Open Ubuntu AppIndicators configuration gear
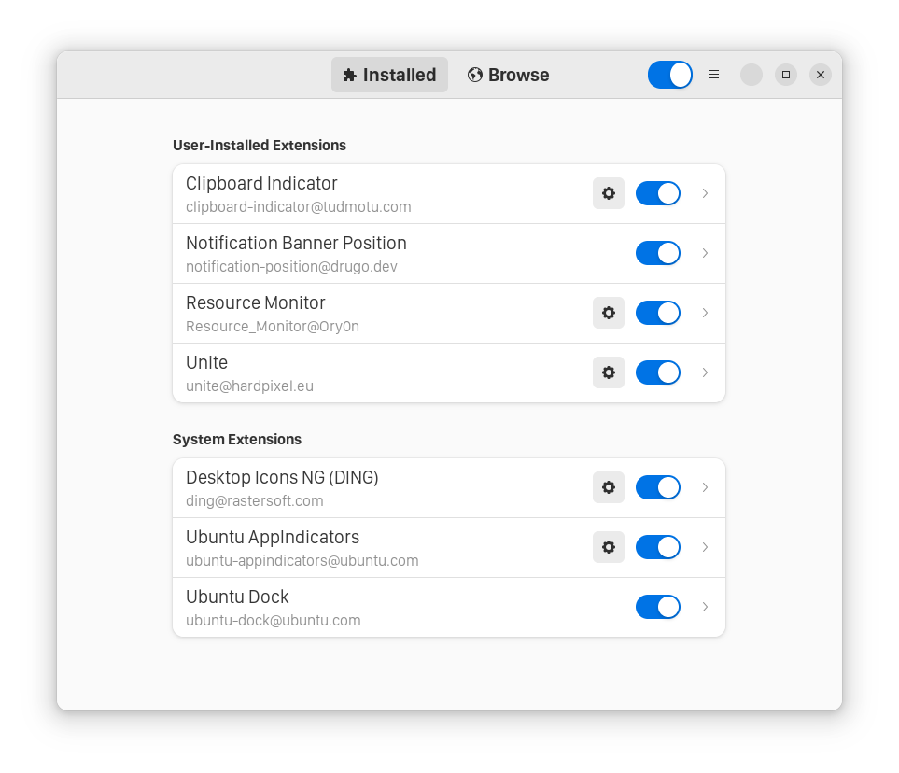The height and width of the screenshot is (773, 899). (608, 547)
